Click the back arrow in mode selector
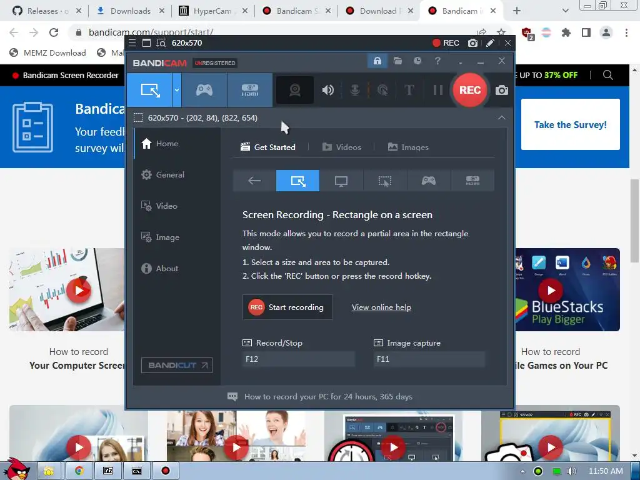 point(254,181)
